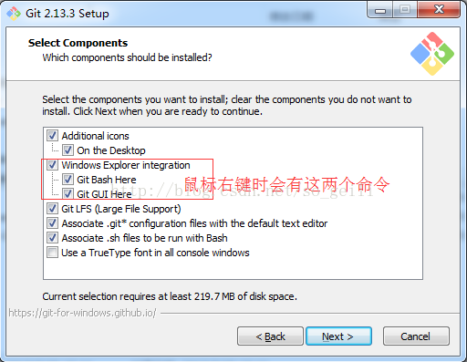Uncheck the Additional icons checkbox
The width and height of the screenshot is (467, 362).
click(52, 136)
